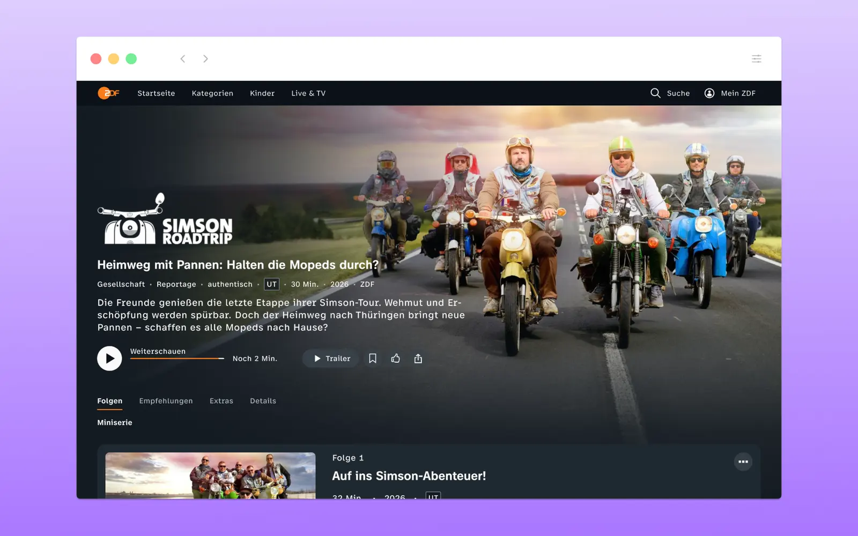Click the Miniserie heading
Screen dimensions: 858x536
click(115, 422)
